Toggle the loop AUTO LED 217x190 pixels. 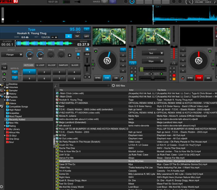4,74
